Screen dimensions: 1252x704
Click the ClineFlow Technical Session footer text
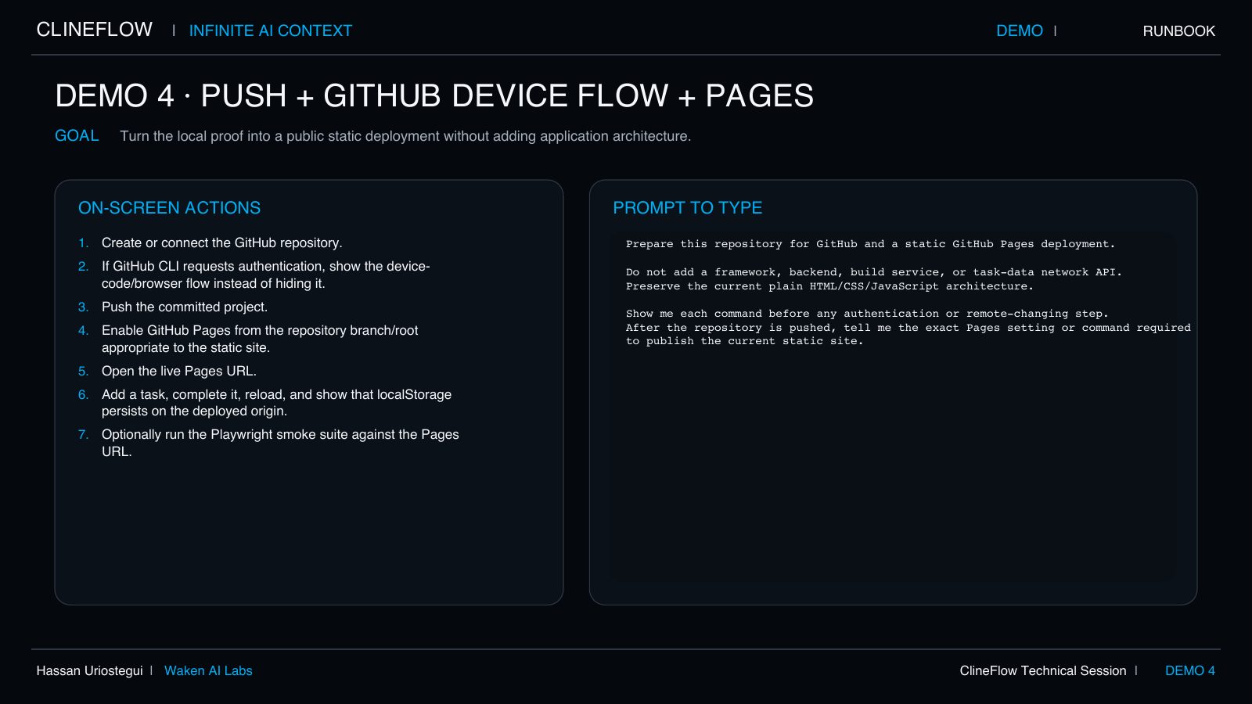point(1043,671)
